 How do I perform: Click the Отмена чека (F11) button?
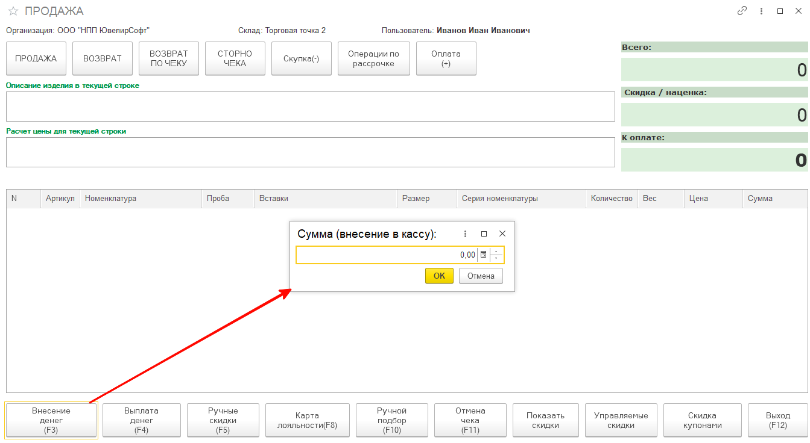[470, 420]
